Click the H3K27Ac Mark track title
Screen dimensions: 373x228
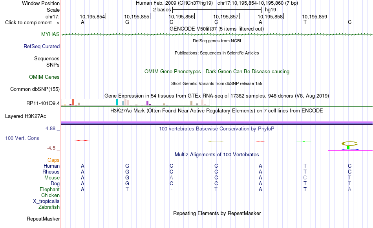click(217, 111)
